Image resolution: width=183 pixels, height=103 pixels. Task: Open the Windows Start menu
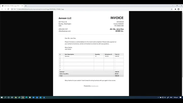pyautogui.click(x=2, y=97)
